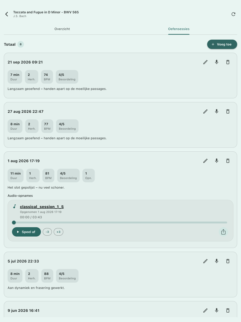Edit the 27 aug 2026 22:47 session
Screen dimensions: 241x322
click(205, 111)
